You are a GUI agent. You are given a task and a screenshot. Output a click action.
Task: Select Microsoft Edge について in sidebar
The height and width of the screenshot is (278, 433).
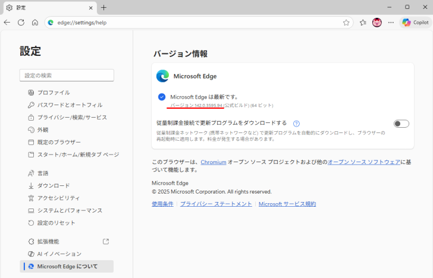[67, 266]
